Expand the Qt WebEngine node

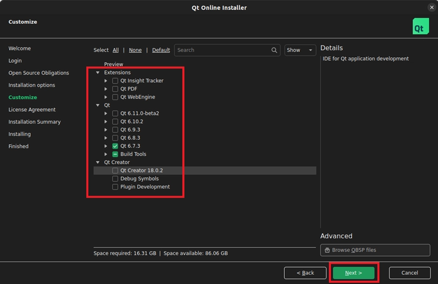pyautogui.click(x=106, y=97)
